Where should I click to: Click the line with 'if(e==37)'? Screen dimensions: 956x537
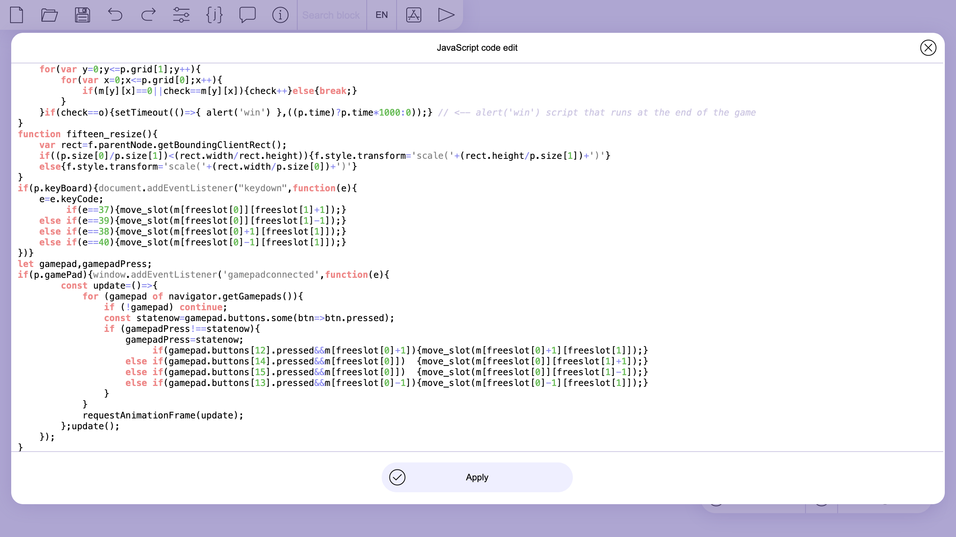(x=206, y=210)
